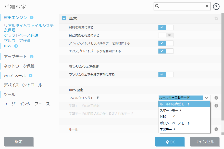Turn off エクスプロイトブロック switch
The height and width of the screenshot is (149, 224).
(x=166, y=51)
